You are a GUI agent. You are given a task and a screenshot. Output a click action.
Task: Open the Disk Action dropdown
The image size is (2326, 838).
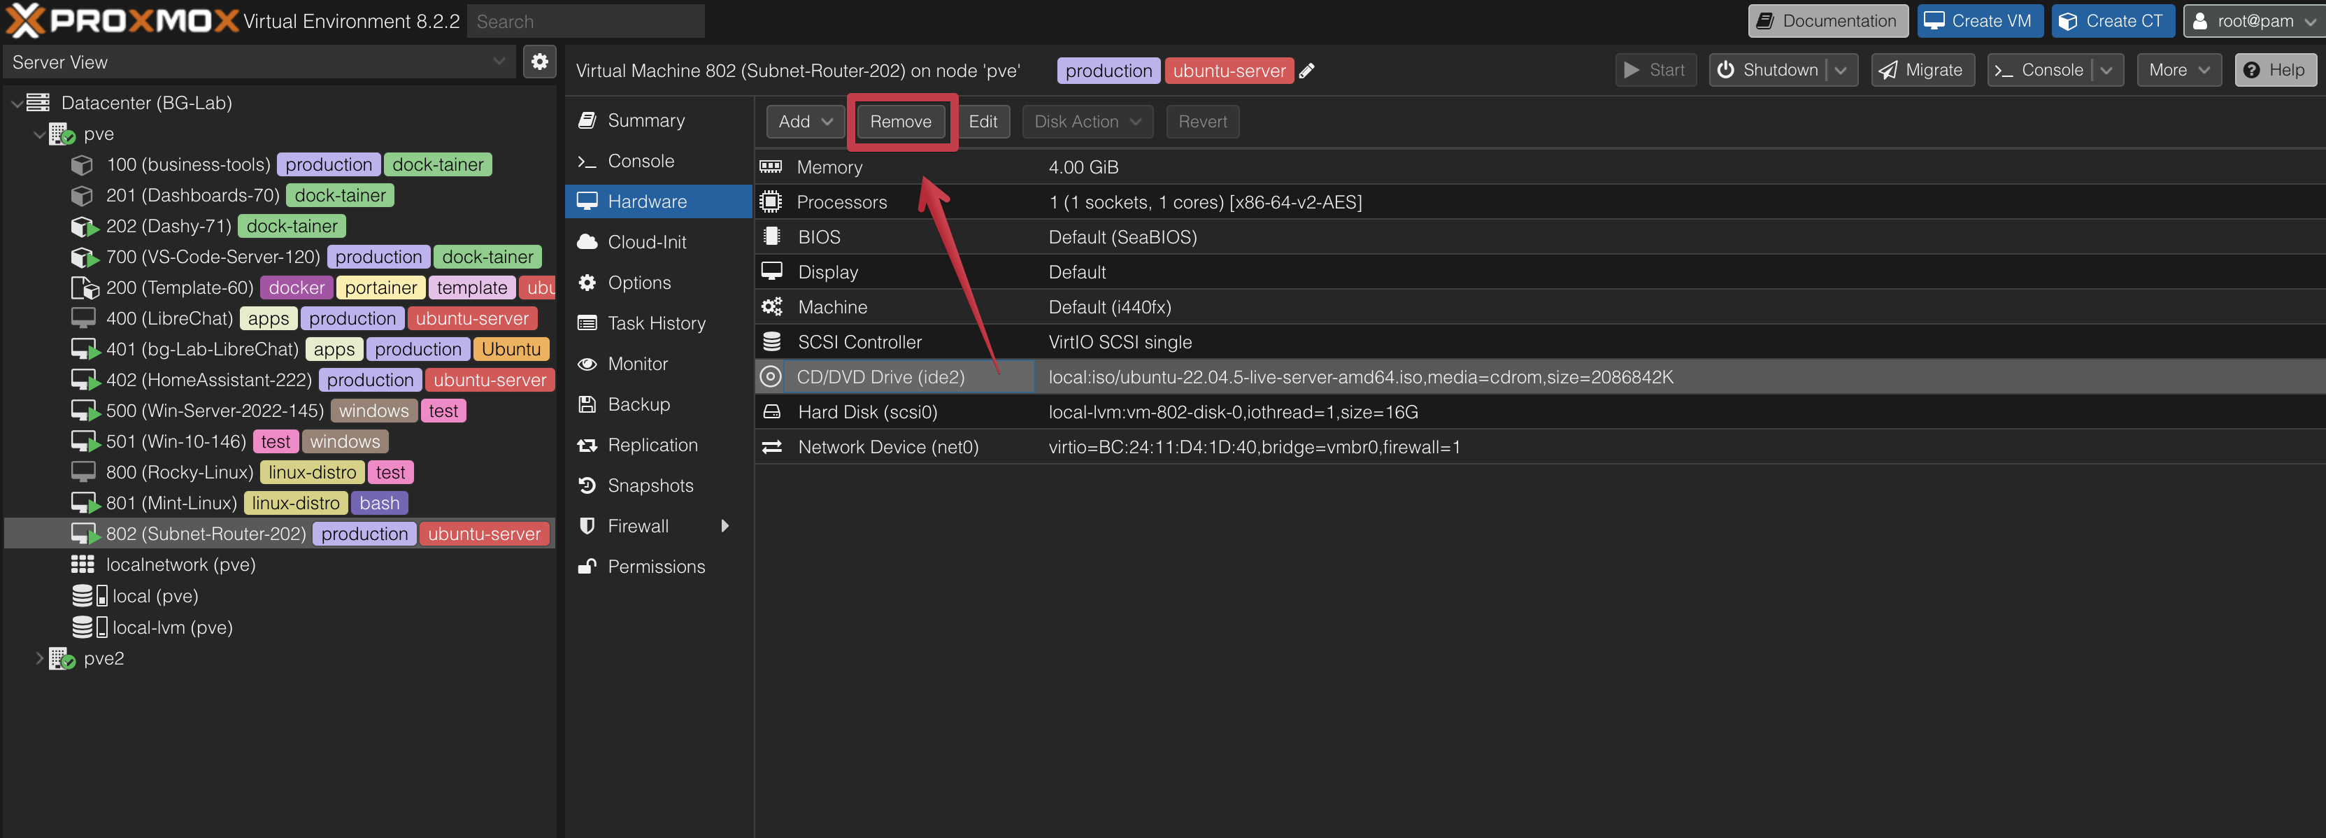(x=1087, y=121)
